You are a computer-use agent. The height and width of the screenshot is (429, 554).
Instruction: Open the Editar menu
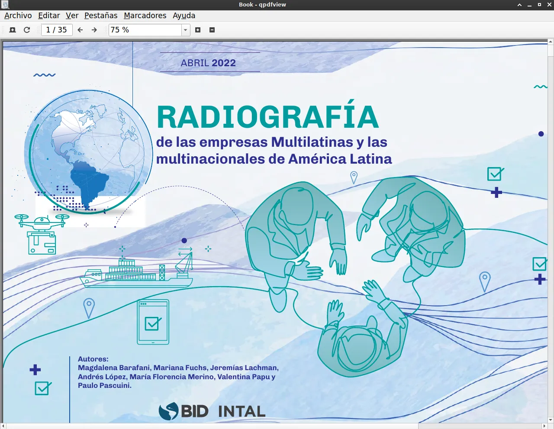[49, 16]
